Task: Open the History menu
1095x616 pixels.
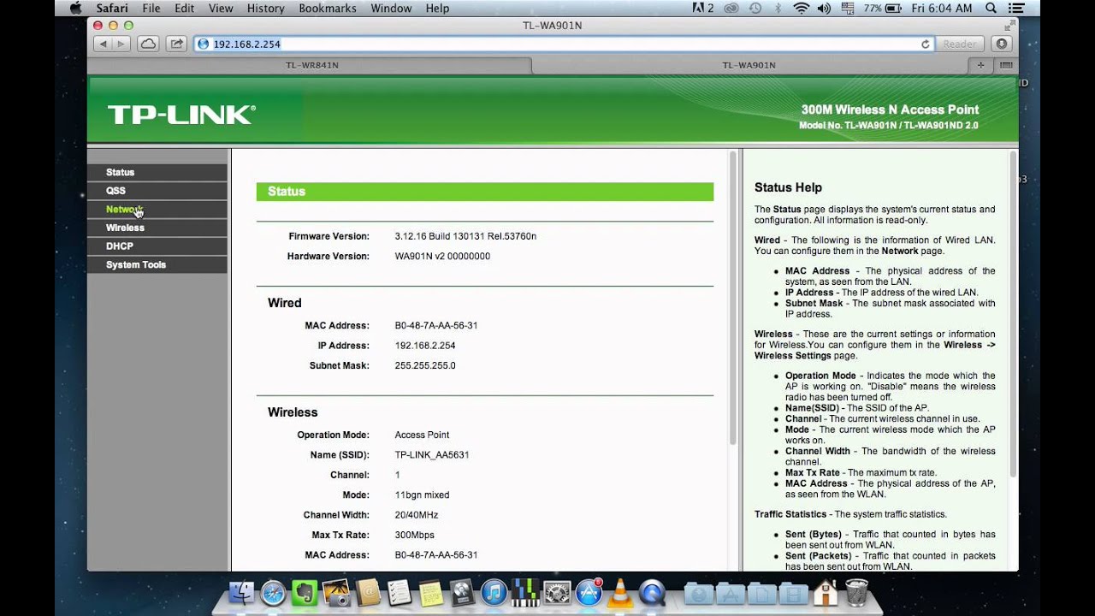Action: point(265,9)
